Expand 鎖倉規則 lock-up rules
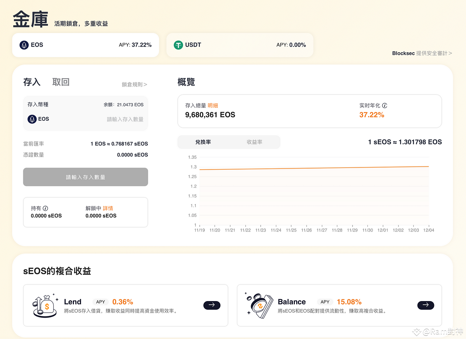The width and height of the screenshot is (466, 339). 134,85
